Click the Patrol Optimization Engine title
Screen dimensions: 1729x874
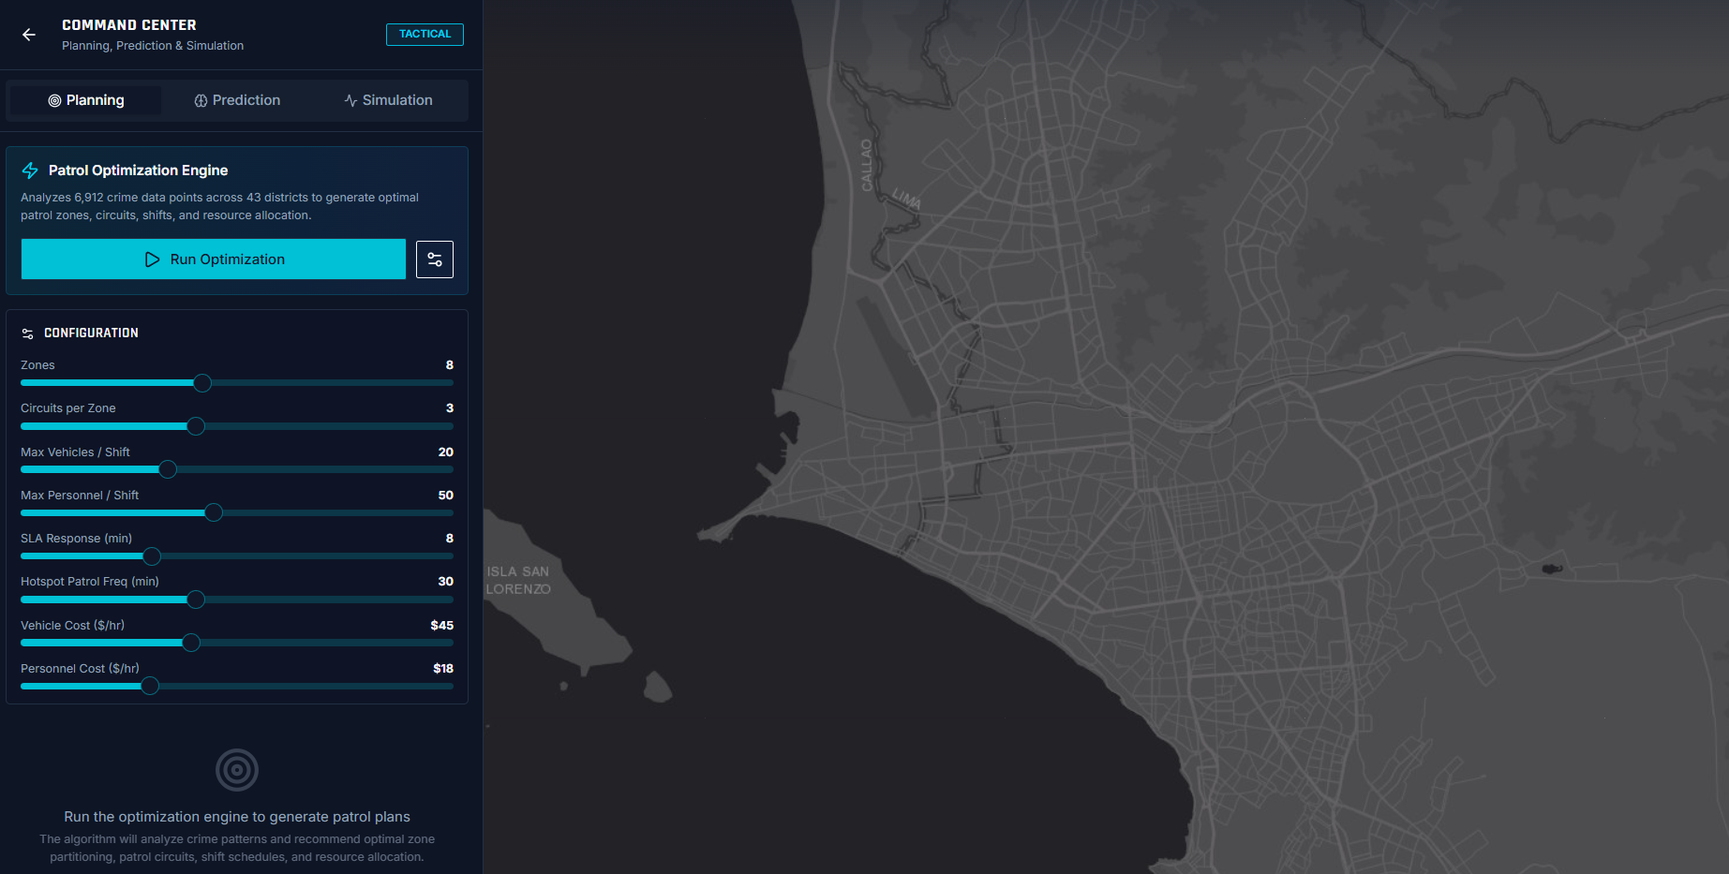click(x=138, y=170)
